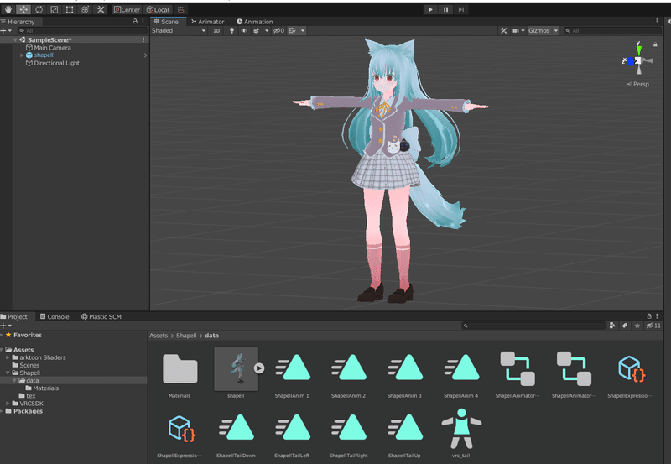Click the Shapell breadcrumb link
The width and height of the screenshot is (671, 464).
tap(186, 336)
